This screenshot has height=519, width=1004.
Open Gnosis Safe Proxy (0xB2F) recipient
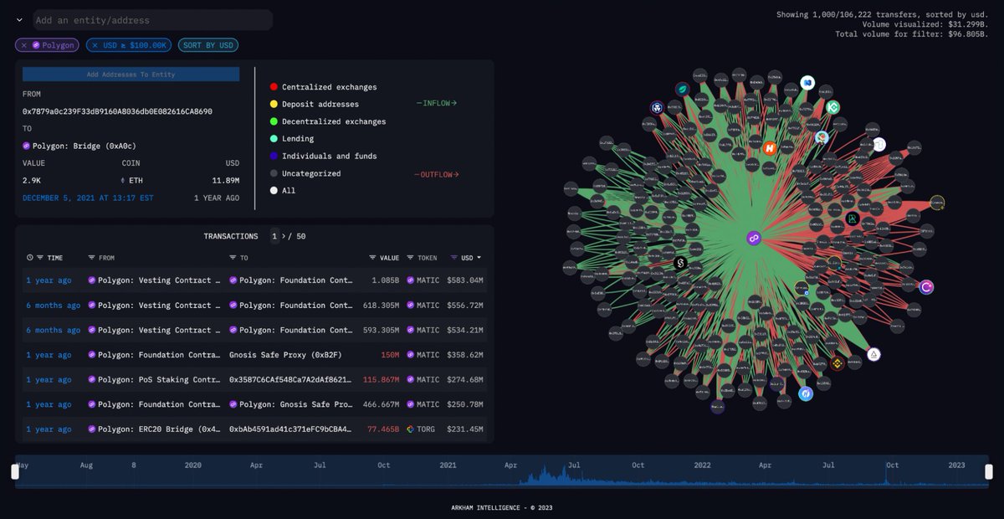click(284, 355)
